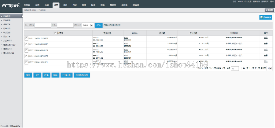Toggle the select-all checkbox beside 订单号 header

click(56, 33)
